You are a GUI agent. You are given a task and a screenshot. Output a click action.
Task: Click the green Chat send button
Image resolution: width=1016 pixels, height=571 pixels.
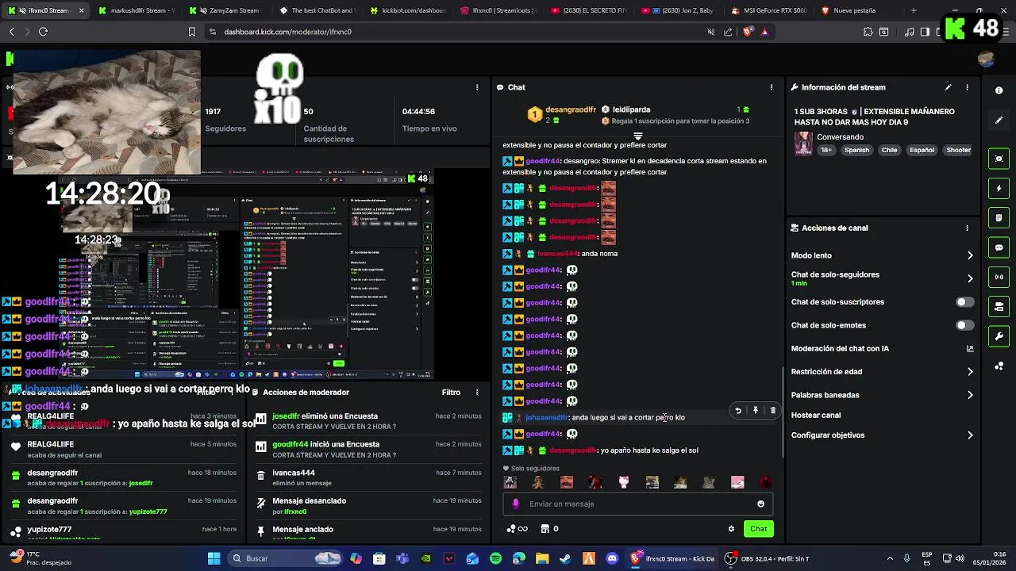click(759, 529)
